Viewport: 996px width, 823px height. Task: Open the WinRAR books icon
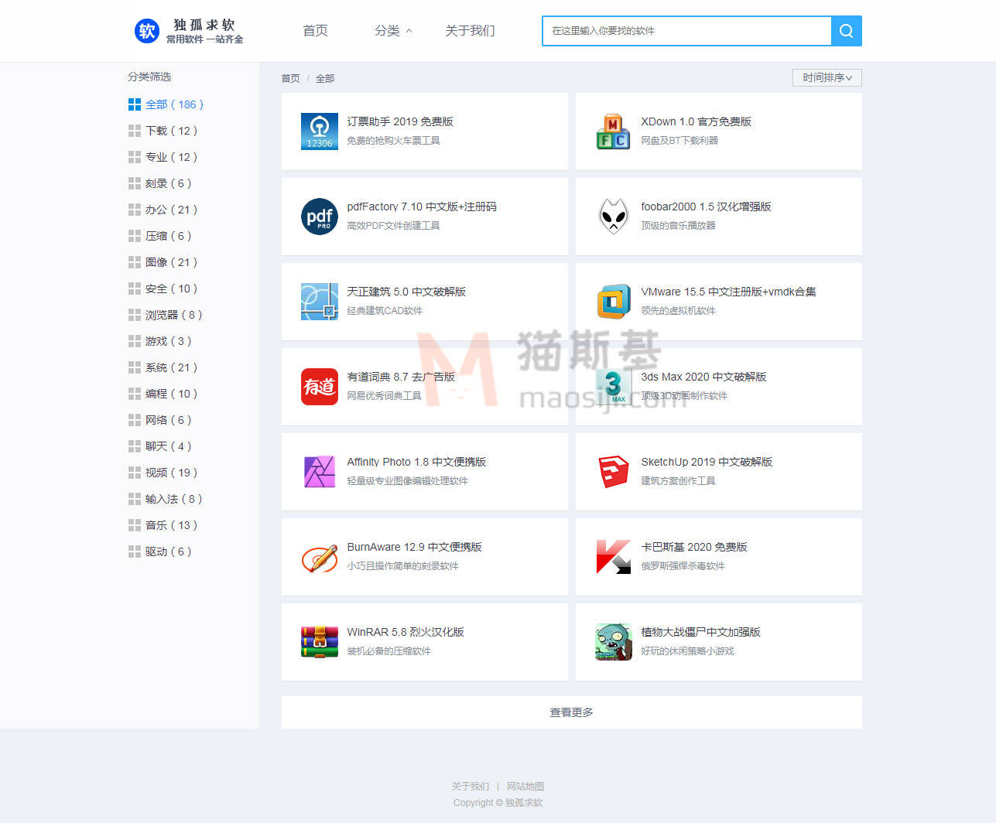coord(320,642)
